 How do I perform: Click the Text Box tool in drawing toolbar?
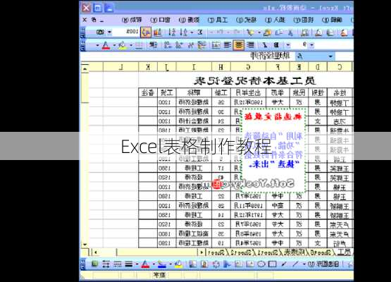(250, 264)
